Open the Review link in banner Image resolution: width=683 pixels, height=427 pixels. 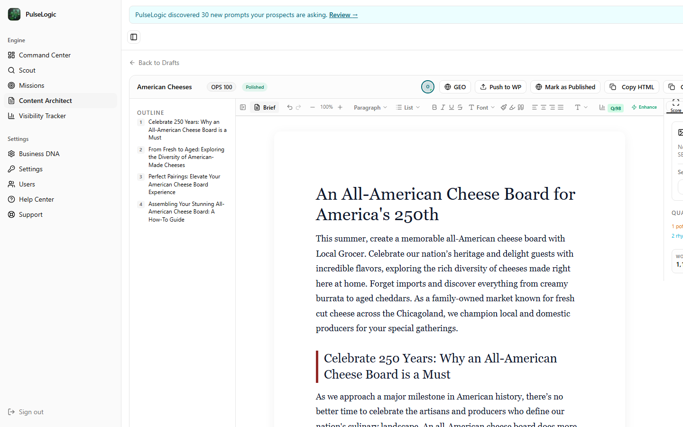click(x=343, y=15)
